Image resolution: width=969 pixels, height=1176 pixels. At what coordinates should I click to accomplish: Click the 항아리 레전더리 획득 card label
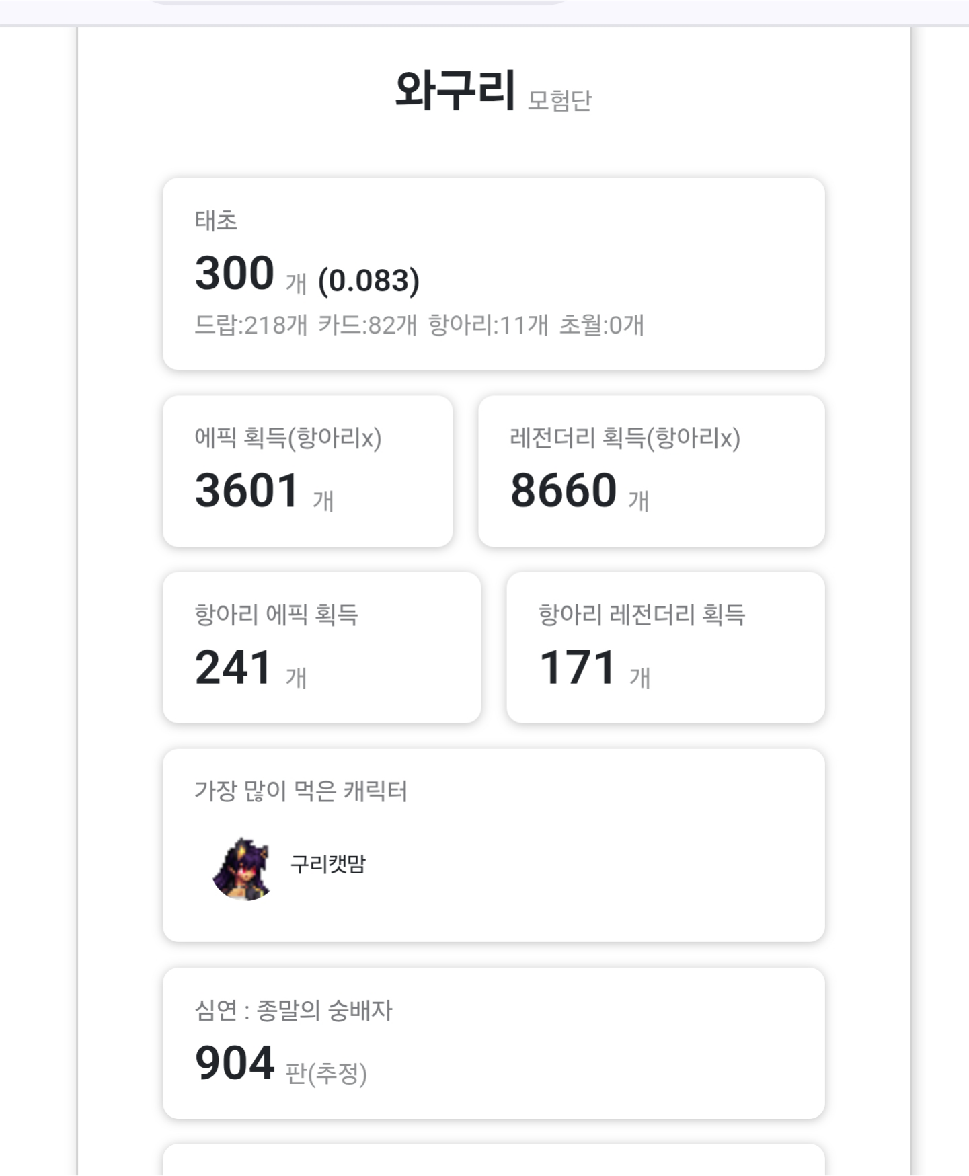pos(642,615)
